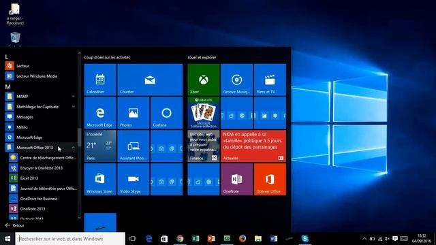Open OneDrive for Business

tap(42, 199)
